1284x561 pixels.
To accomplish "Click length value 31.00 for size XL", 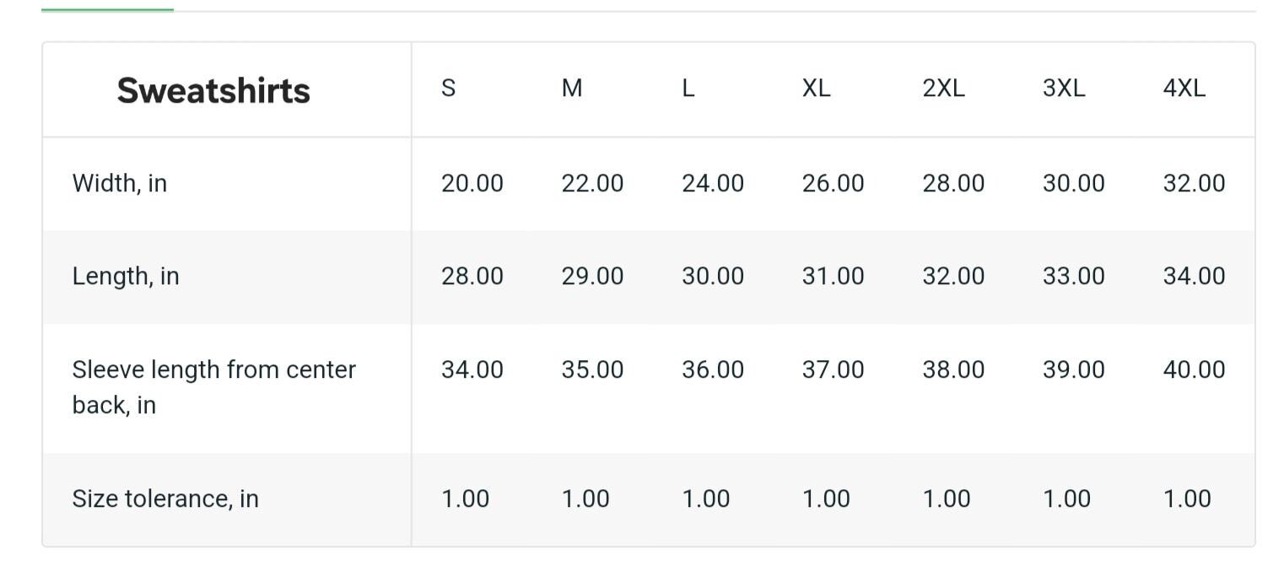I will (834, 276).
